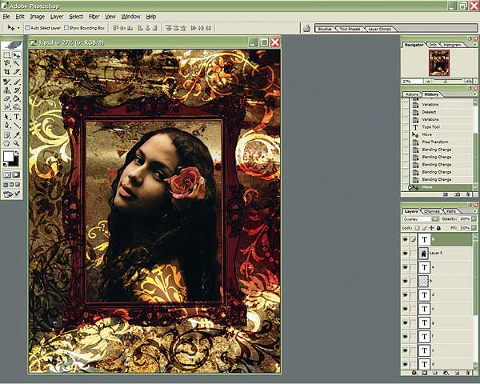Hide Layer 5 using its eye icon
The width and height of the screenshot is (480, 384).
pyautogui.click(x=406, y=252)
